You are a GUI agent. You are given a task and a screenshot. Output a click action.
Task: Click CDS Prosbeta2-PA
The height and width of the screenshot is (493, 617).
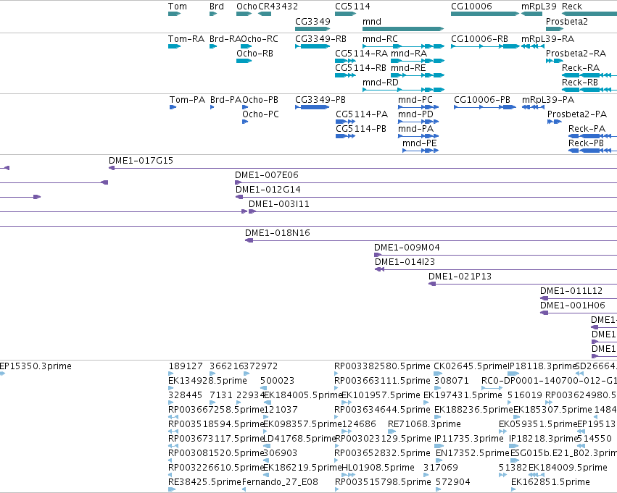pyautogui.click(x=555, y=122)
